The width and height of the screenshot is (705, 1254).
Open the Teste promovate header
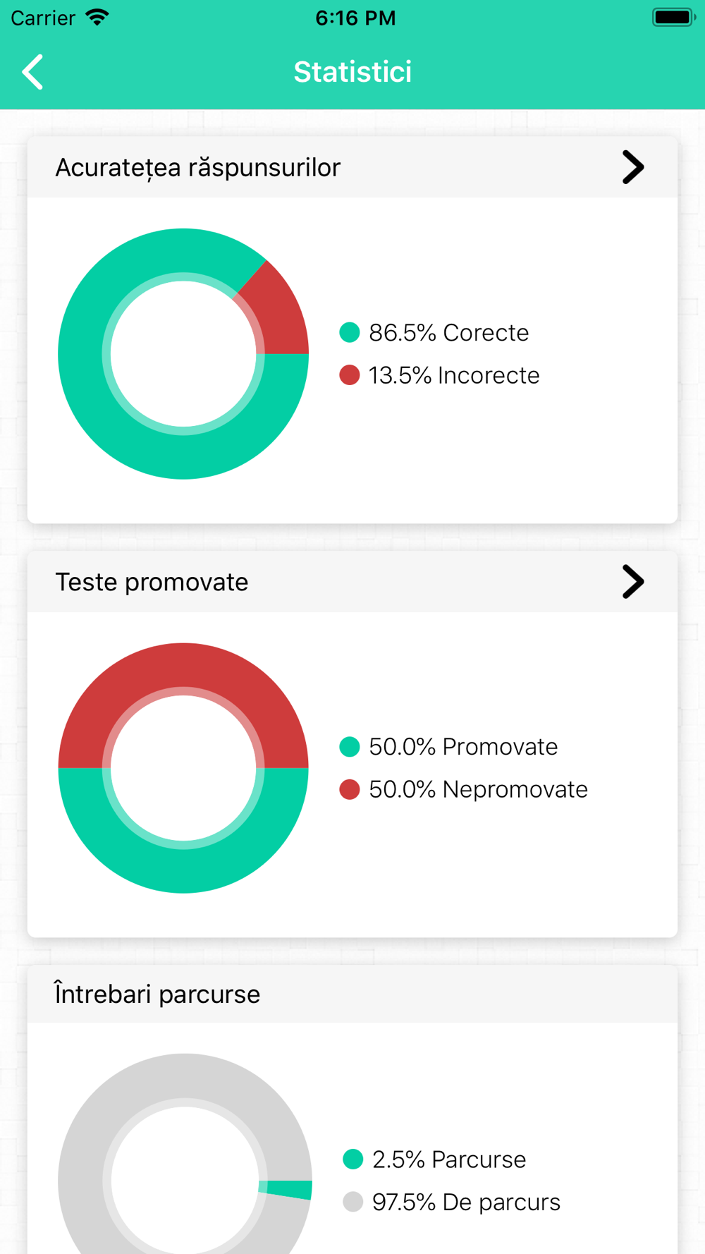pyautogui.click(x=152, y=582)
